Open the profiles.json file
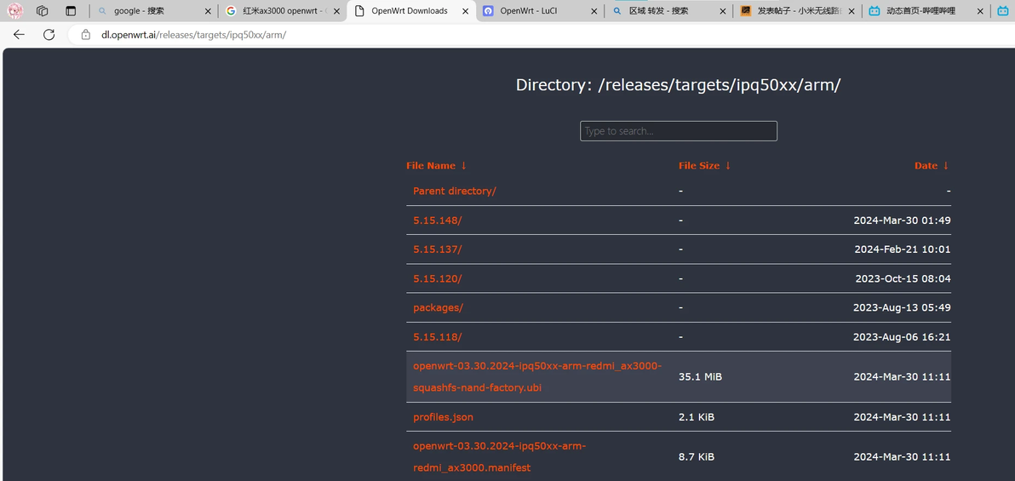The height and width of the screenshot is (481, 1015). coord(444,417)
